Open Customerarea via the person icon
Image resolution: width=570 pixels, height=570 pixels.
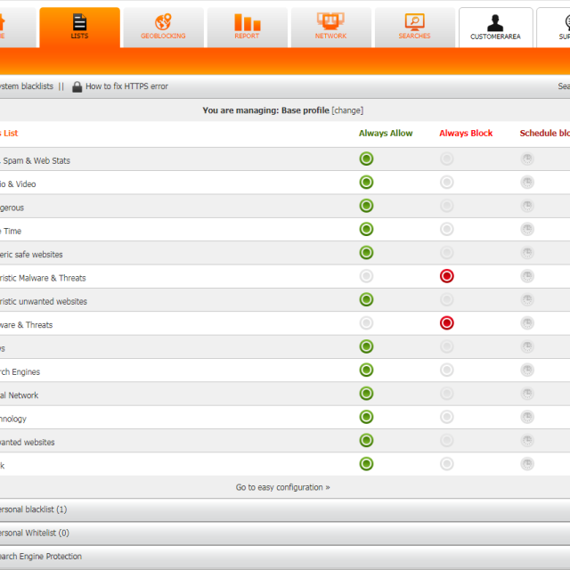(495, 22)
